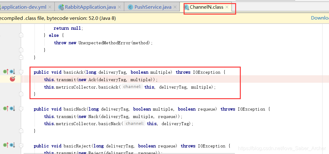Image resolution: width=329 pixels, height=154 pixels.
Task: Fold the else block using its gutter marker
Action: [21, 35]
